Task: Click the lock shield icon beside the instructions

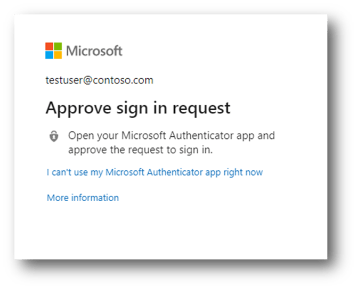Action: point(54,137)
